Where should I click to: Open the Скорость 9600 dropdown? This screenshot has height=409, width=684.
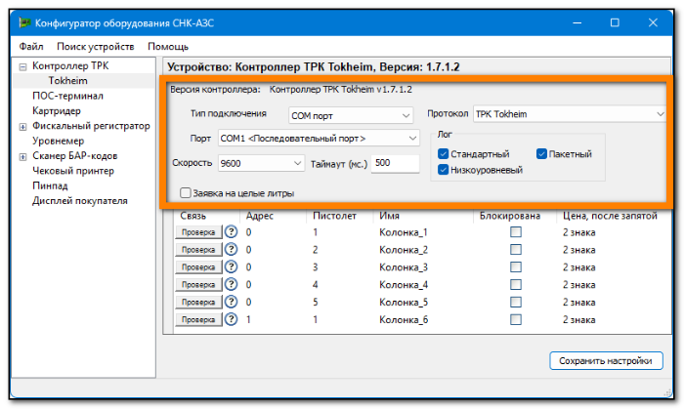pyautogui.click(x=261, y=163)
